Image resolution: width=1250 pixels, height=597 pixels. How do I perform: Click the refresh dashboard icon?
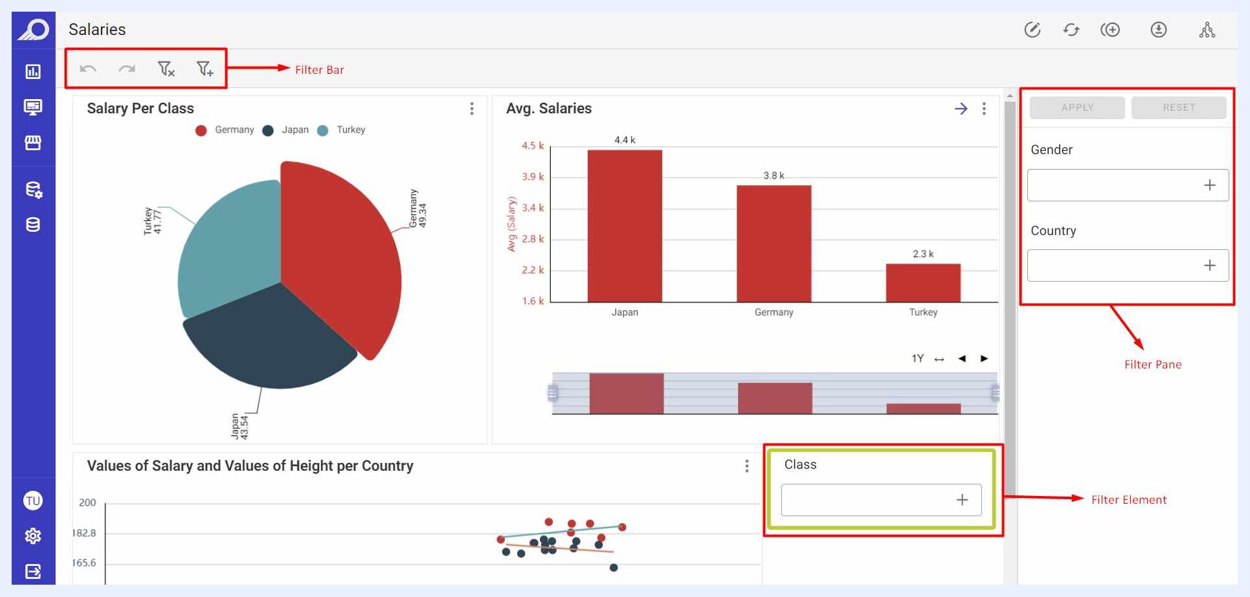coord(1071,30)
